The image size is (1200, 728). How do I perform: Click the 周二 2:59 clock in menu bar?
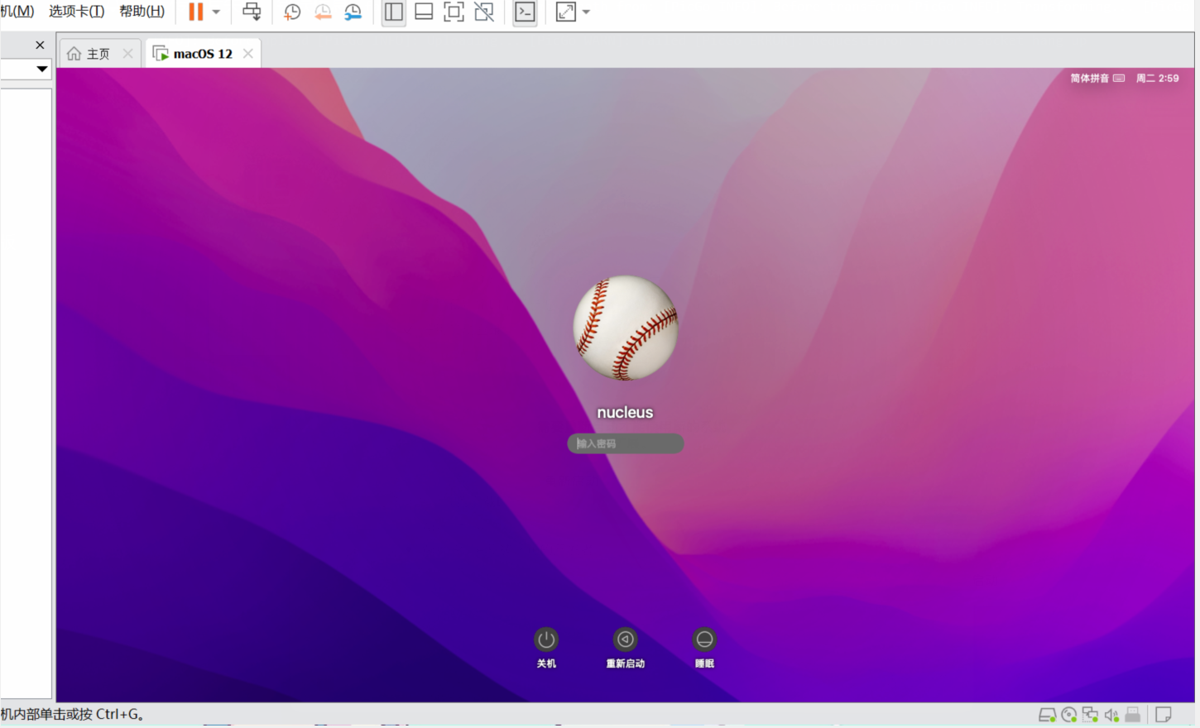tap(1157, 79)
